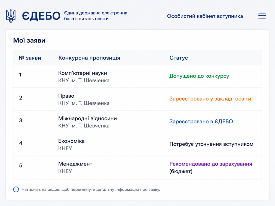Click the Статус column header
The height and width of the screenshot is (206, 275).
coord(179,58)
